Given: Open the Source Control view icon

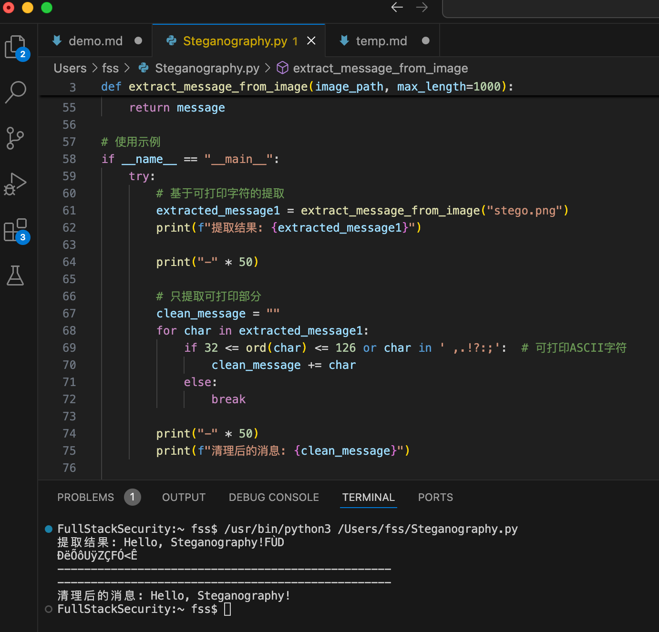Looking at the screenshot, I should coord(15,138).
